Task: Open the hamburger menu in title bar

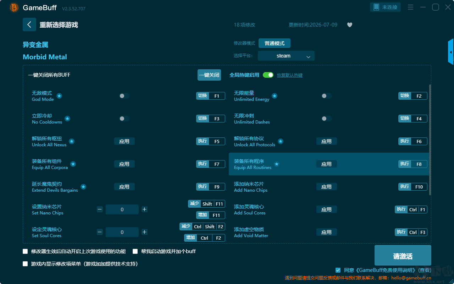Action: (410, 7)
